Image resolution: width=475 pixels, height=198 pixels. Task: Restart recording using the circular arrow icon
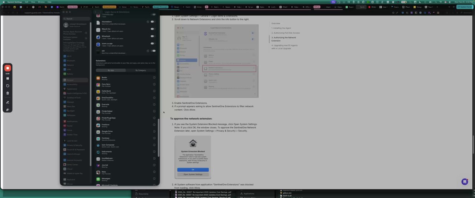click(7, 86)
